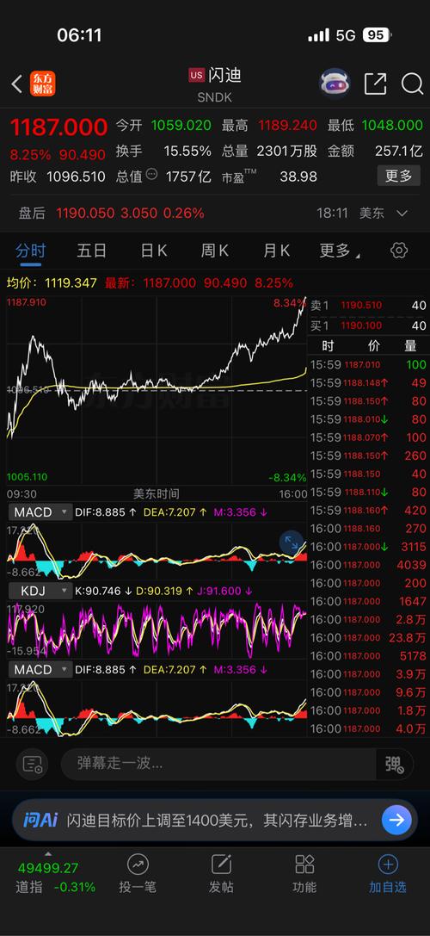
Task: Tap the 更多 quote details button
Action: point(398,177)
